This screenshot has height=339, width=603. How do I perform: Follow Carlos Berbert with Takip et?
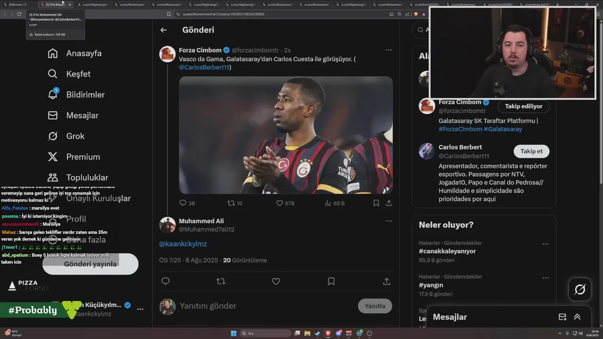pos(531,151)
